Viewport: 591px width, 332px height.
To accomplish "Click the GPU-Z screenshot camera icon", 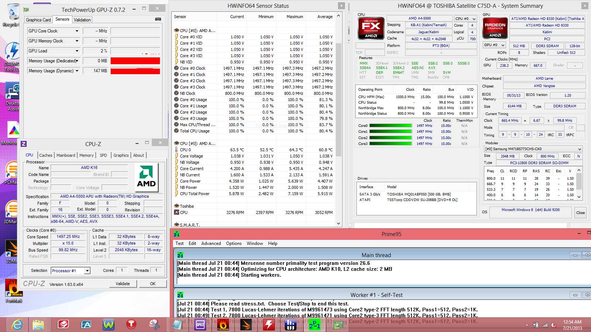I will point(158,19).
